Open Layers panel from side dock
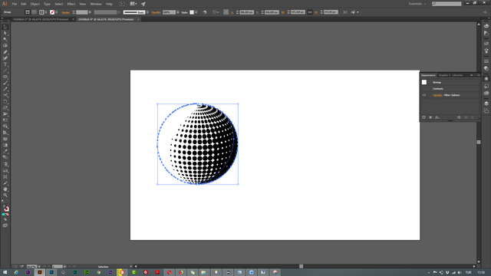The height and width of the screenshot is (276, 491). (x=486, y=103)
